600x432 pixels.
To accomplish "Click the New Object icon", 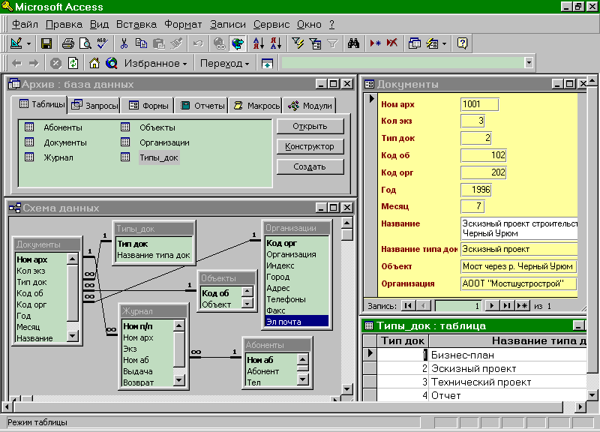I will (433, 43).
